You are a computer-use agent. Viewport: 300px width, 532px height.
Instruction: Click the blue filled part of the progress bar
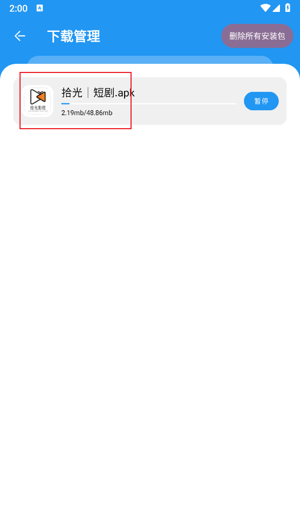pos(66,103)
